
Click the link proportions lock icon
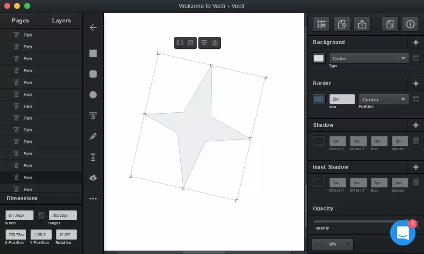[x=41, y=216]
